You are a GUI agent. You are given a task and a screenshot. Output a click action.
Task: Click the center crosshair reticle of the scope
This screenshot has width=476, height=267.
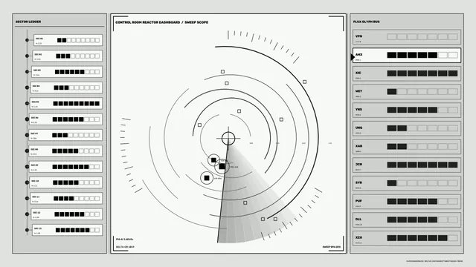point(228,139)
